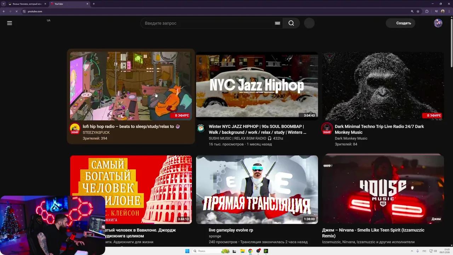Open Прямая трансляция gameplay thumbnail
Viewport: 453px width, 255px height.
(x=257, y=189)
